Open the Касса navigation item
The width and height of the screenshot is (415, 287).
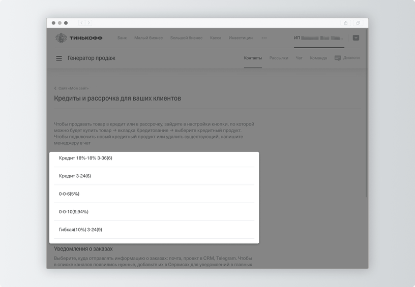[216, 38]
